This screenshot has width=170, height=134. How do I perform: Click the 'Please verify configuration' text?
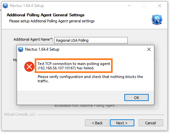(x=90, y=79)
